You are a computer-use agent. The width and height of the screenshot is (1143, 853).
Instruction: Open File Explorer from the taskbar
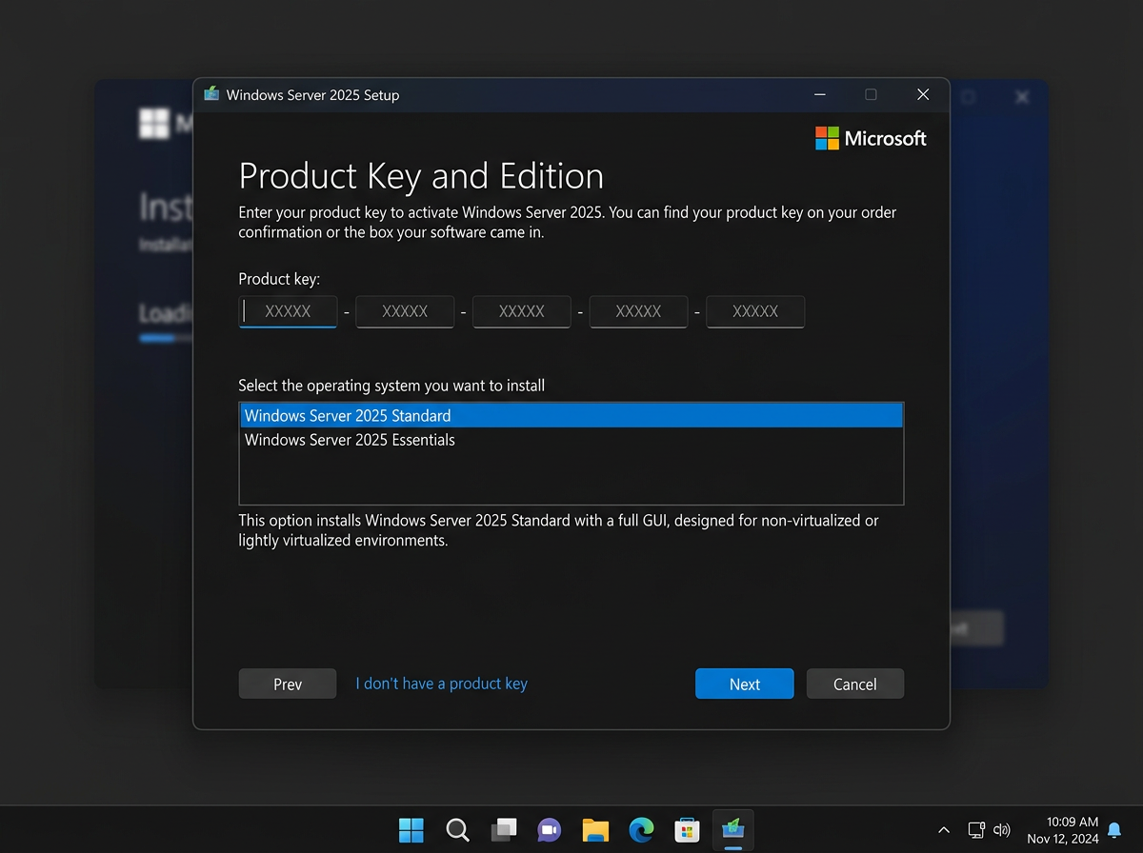(595, 830)
